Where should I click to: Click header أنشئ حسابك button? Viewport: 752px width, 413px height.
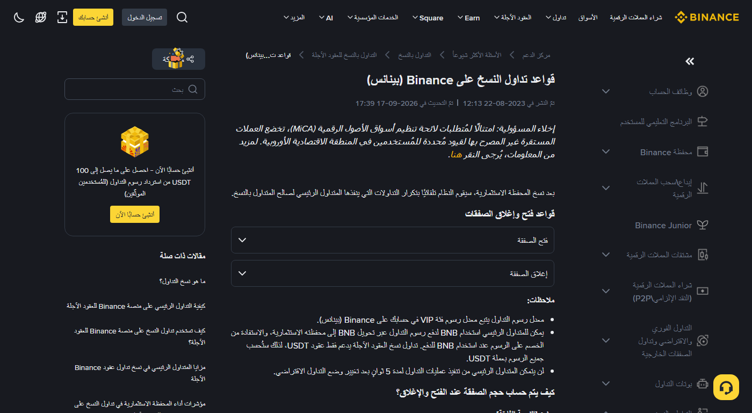93,17
